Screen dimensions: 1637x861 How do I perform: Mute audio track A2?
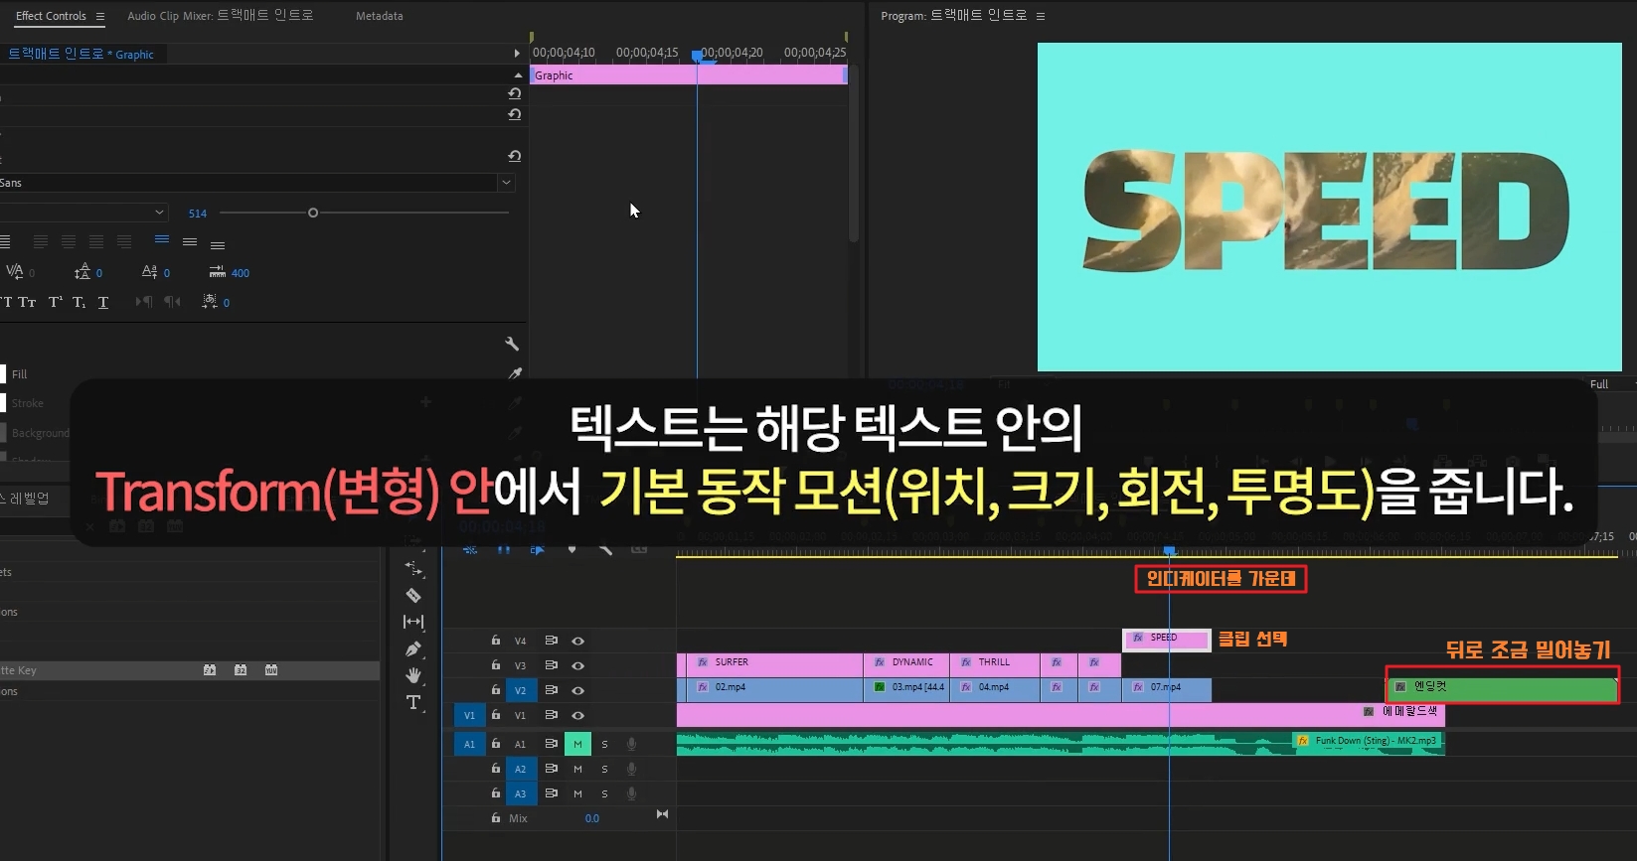point(577,769)
